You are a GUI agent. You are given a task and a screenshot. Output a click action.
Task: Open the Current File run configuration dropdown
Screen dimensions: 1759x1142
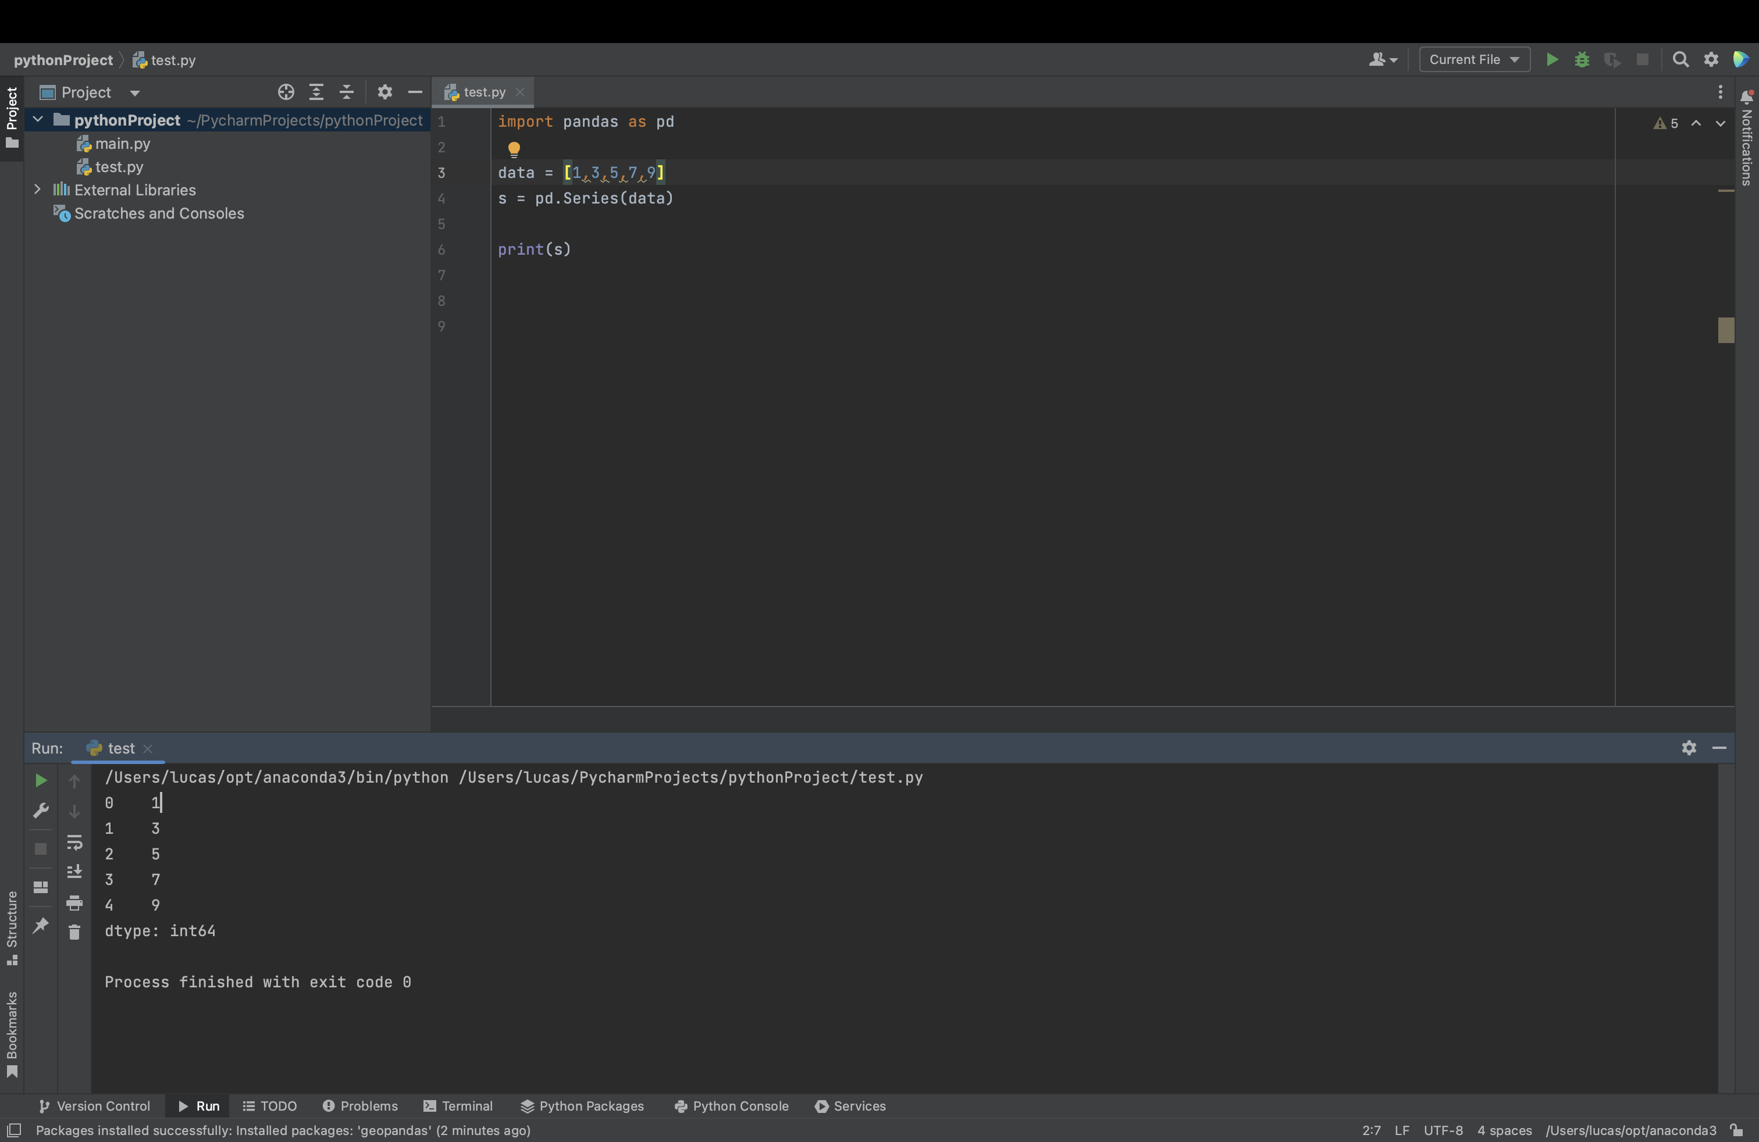click(x=1474, y=60)
